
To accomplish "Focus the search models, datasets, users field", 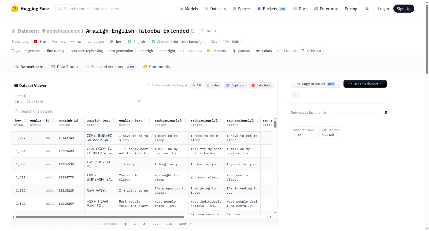I will click(107, 9).
